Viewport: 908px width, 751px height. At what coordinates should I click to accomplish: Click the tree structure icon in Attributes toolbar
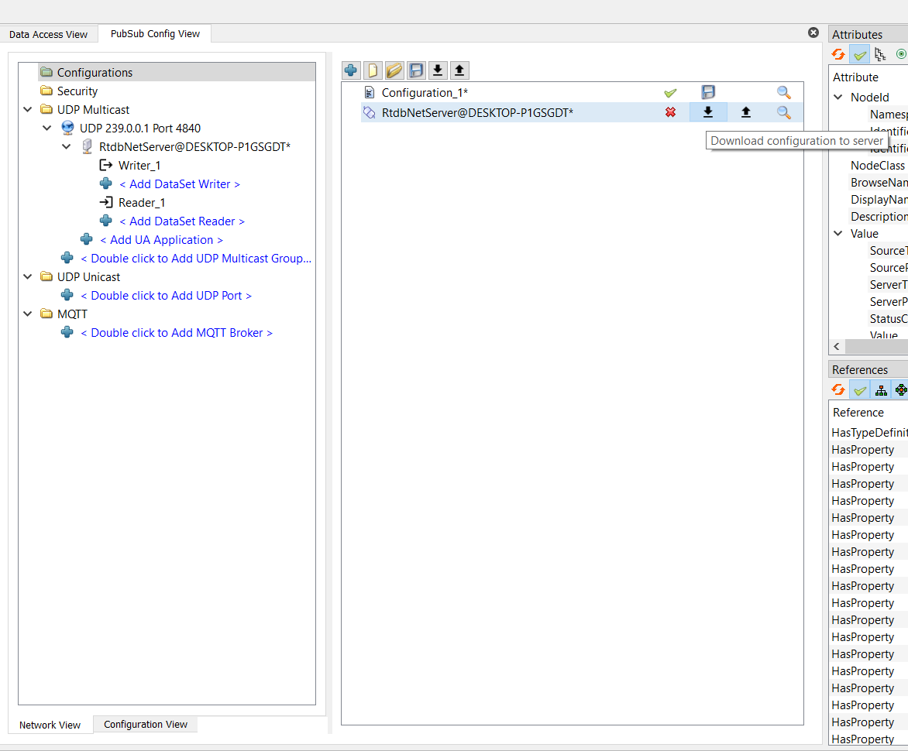pyautogui.click(x=880, y=54)
